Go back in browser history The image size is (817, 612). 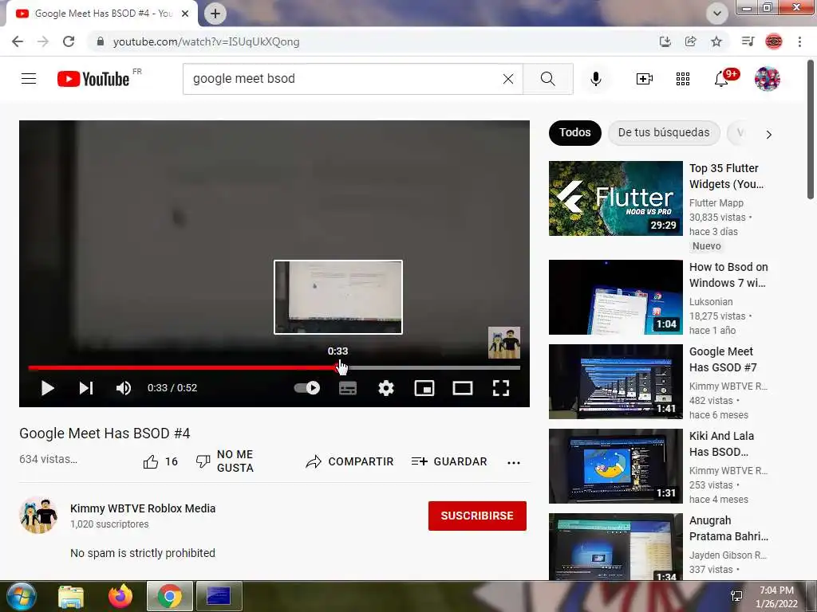coord(18,41)
